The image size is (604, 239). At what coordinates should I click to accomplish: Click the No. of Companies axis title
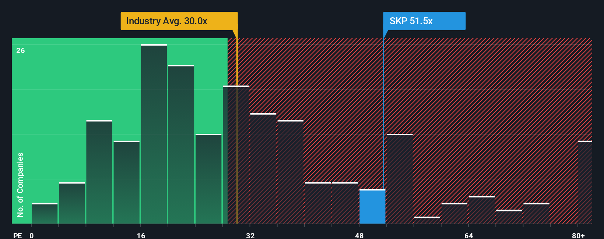click(x=20, y=185)
